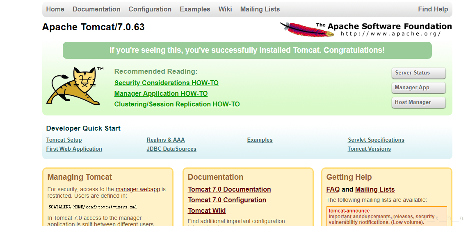
Task: Launch the Host Manager button
Action: (x=418, y=102)
